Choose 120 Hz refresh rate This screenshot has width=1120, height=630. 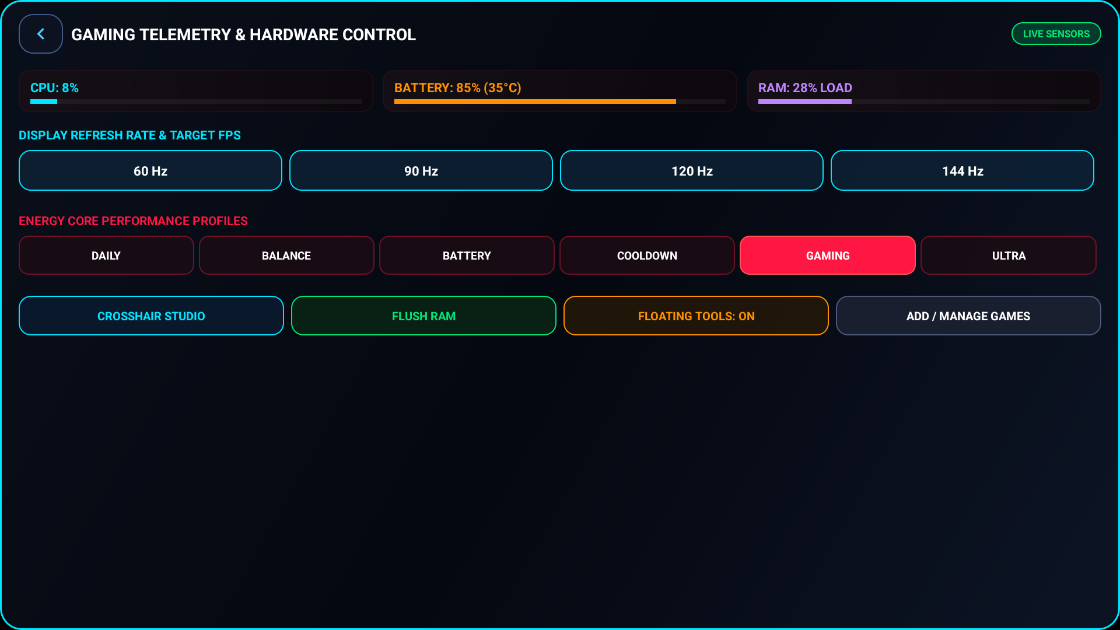692,170
